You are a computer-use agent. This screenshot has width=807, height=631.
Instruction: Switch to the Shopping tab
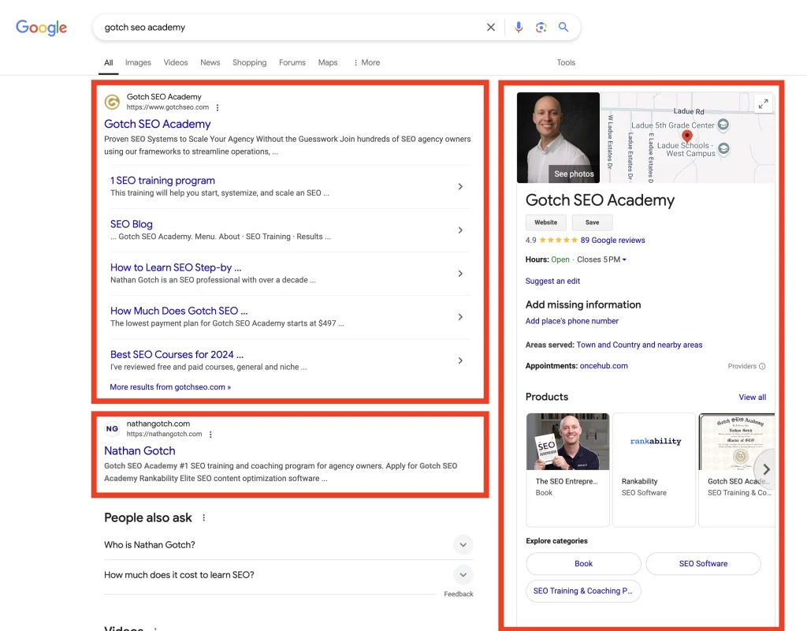pyautogui.click(x=250, y=62)
